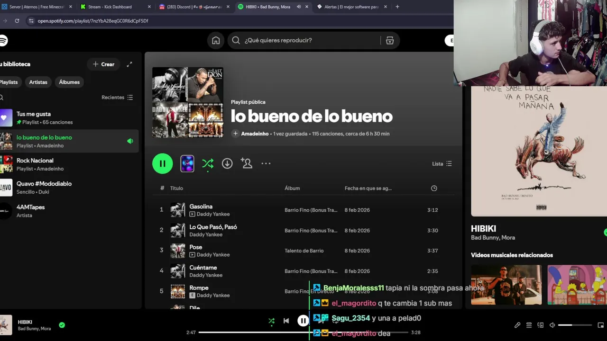Sort tracks by Álbum column header
This screenshot has width=607, height=341.
(292, 188)
